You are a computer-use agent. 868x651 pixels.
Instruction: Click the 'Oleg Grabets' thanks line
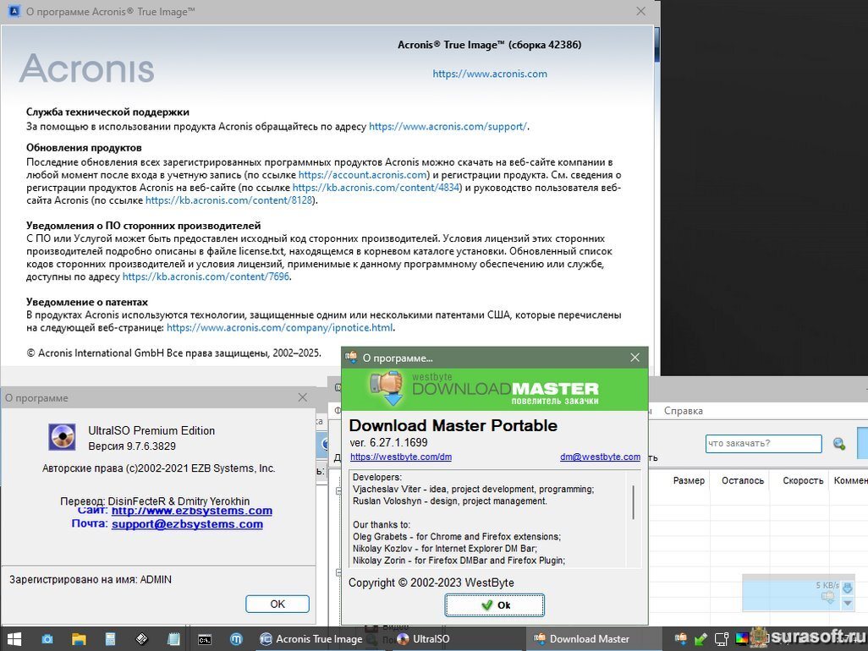(457, 537)
